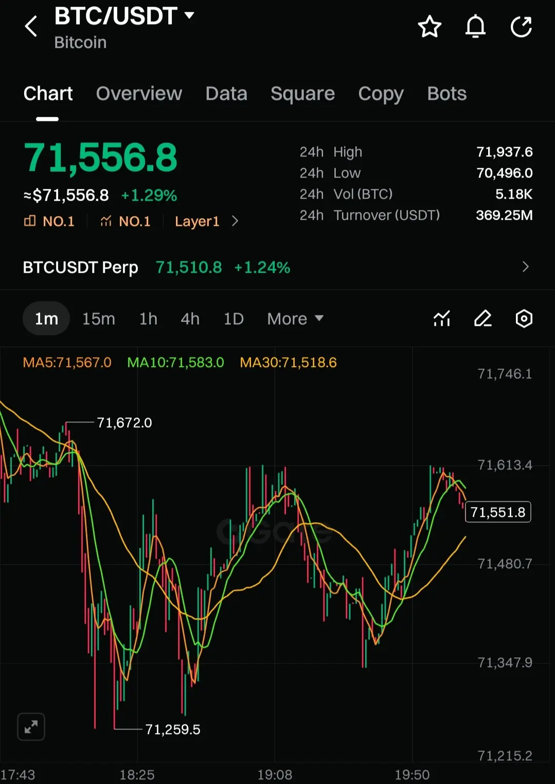The height and width of the screenshot is (784, 555).
Task: Tap the 19:08 time axis label
Action: (275, 775)
